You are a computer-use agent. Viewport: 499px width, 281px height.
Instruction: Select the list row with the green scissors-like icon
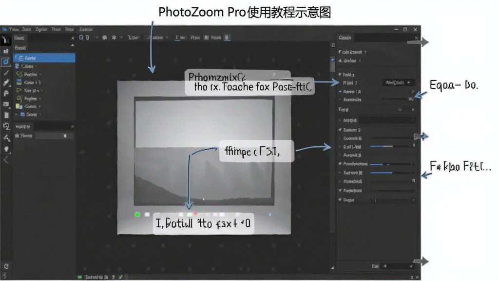pyautogui.click(x=44, y=74)
